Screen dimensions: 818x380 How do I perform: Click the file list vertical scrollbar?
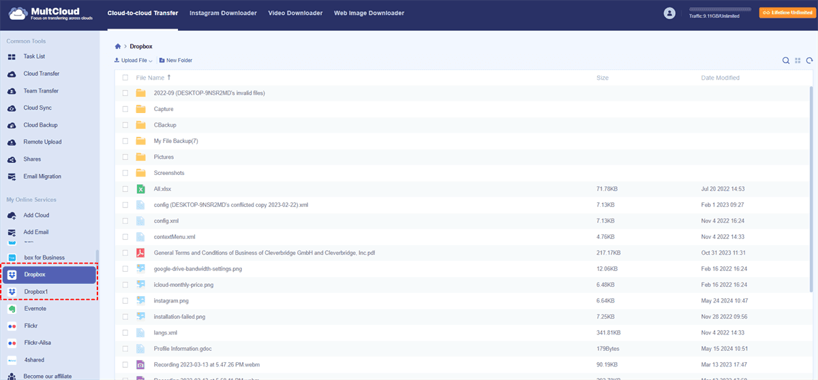(x=811, y=191)
